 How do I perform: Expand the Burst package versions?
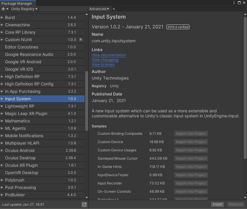(x=2, y=17)
